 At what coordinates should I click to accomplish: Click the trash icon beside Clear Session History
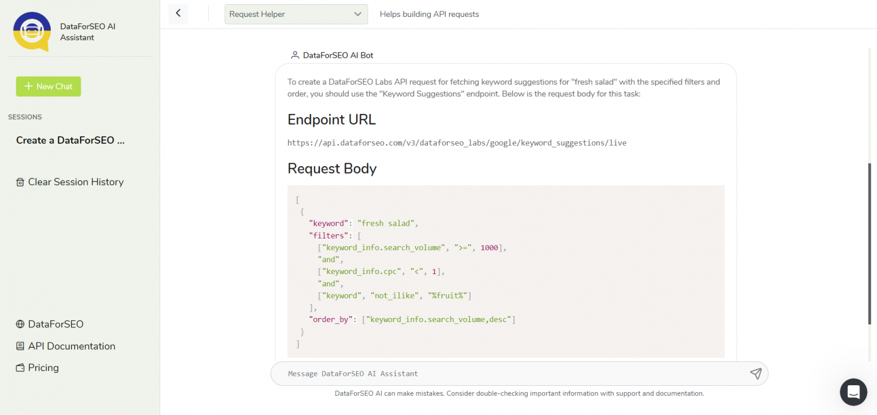click(x=20, y=182)
